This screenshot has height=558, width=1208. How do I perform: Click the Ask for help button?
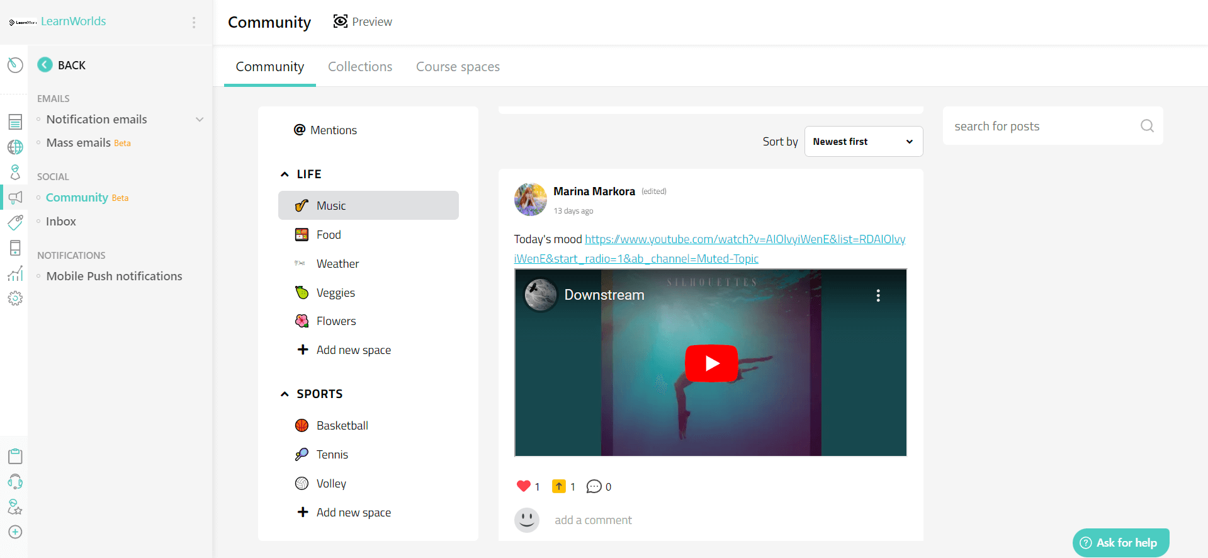pos(1121,542)
